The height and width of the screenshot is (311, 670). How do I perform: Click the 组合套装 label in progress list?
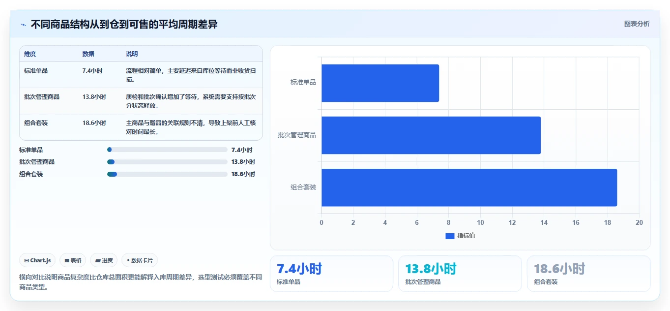[31, 174]
